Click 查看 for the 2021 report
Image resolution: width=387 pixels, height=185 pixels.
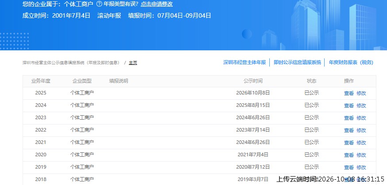click(349, 142)
